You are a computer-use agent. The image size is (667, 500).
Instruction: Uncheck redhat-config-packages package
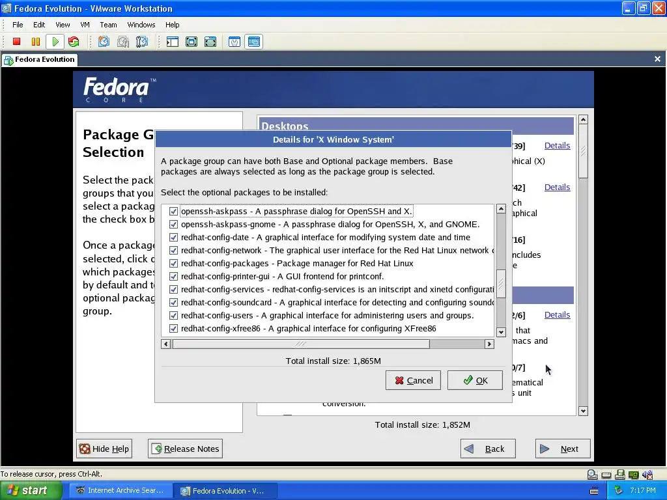point(173,263)
